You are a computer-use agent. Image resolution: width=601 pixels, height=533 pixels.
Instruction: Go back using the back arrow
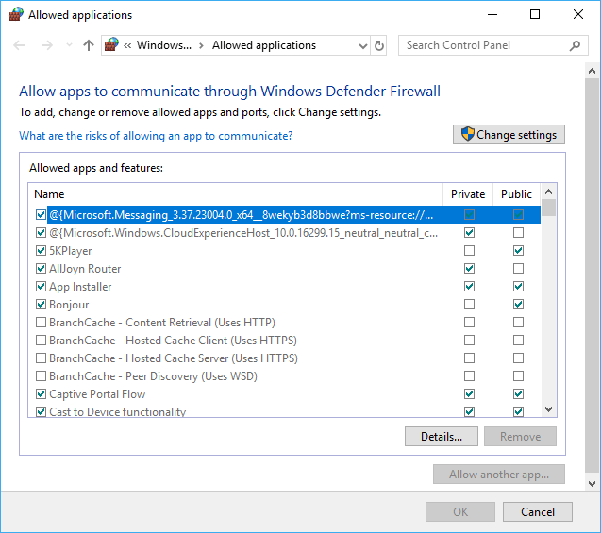click(x=19, y=45)
